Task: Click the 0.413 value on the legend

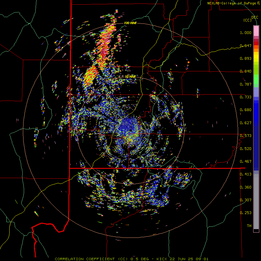Action: click(x=246, y=174)
